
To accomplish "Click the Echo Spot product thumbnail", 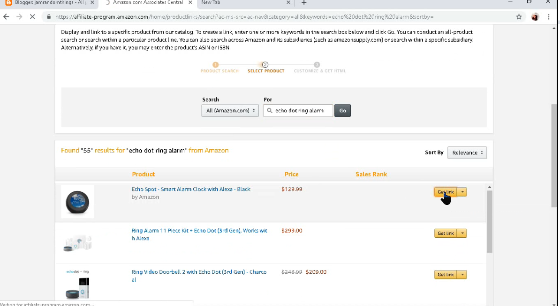I will click(77, 201).
